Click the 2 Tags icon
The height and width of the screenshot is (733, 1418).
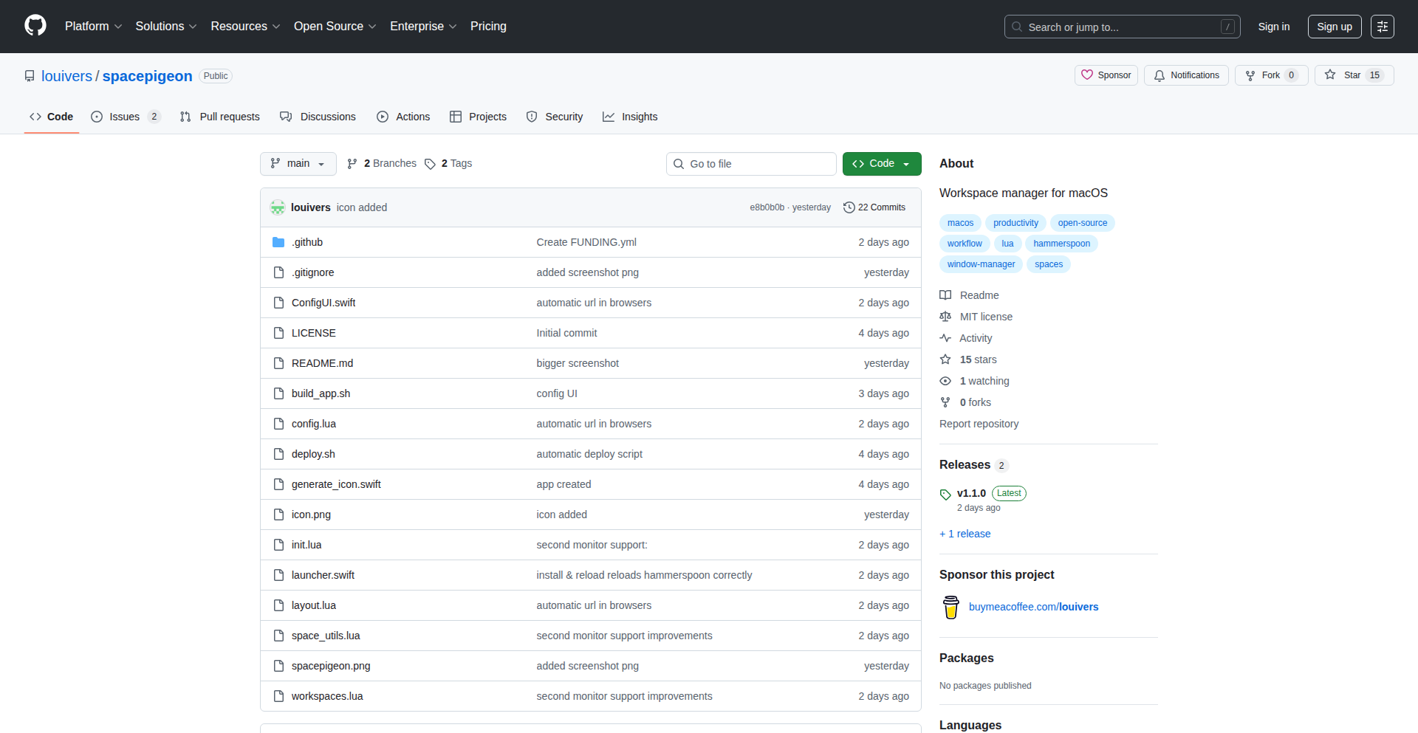tap(431, 164)
